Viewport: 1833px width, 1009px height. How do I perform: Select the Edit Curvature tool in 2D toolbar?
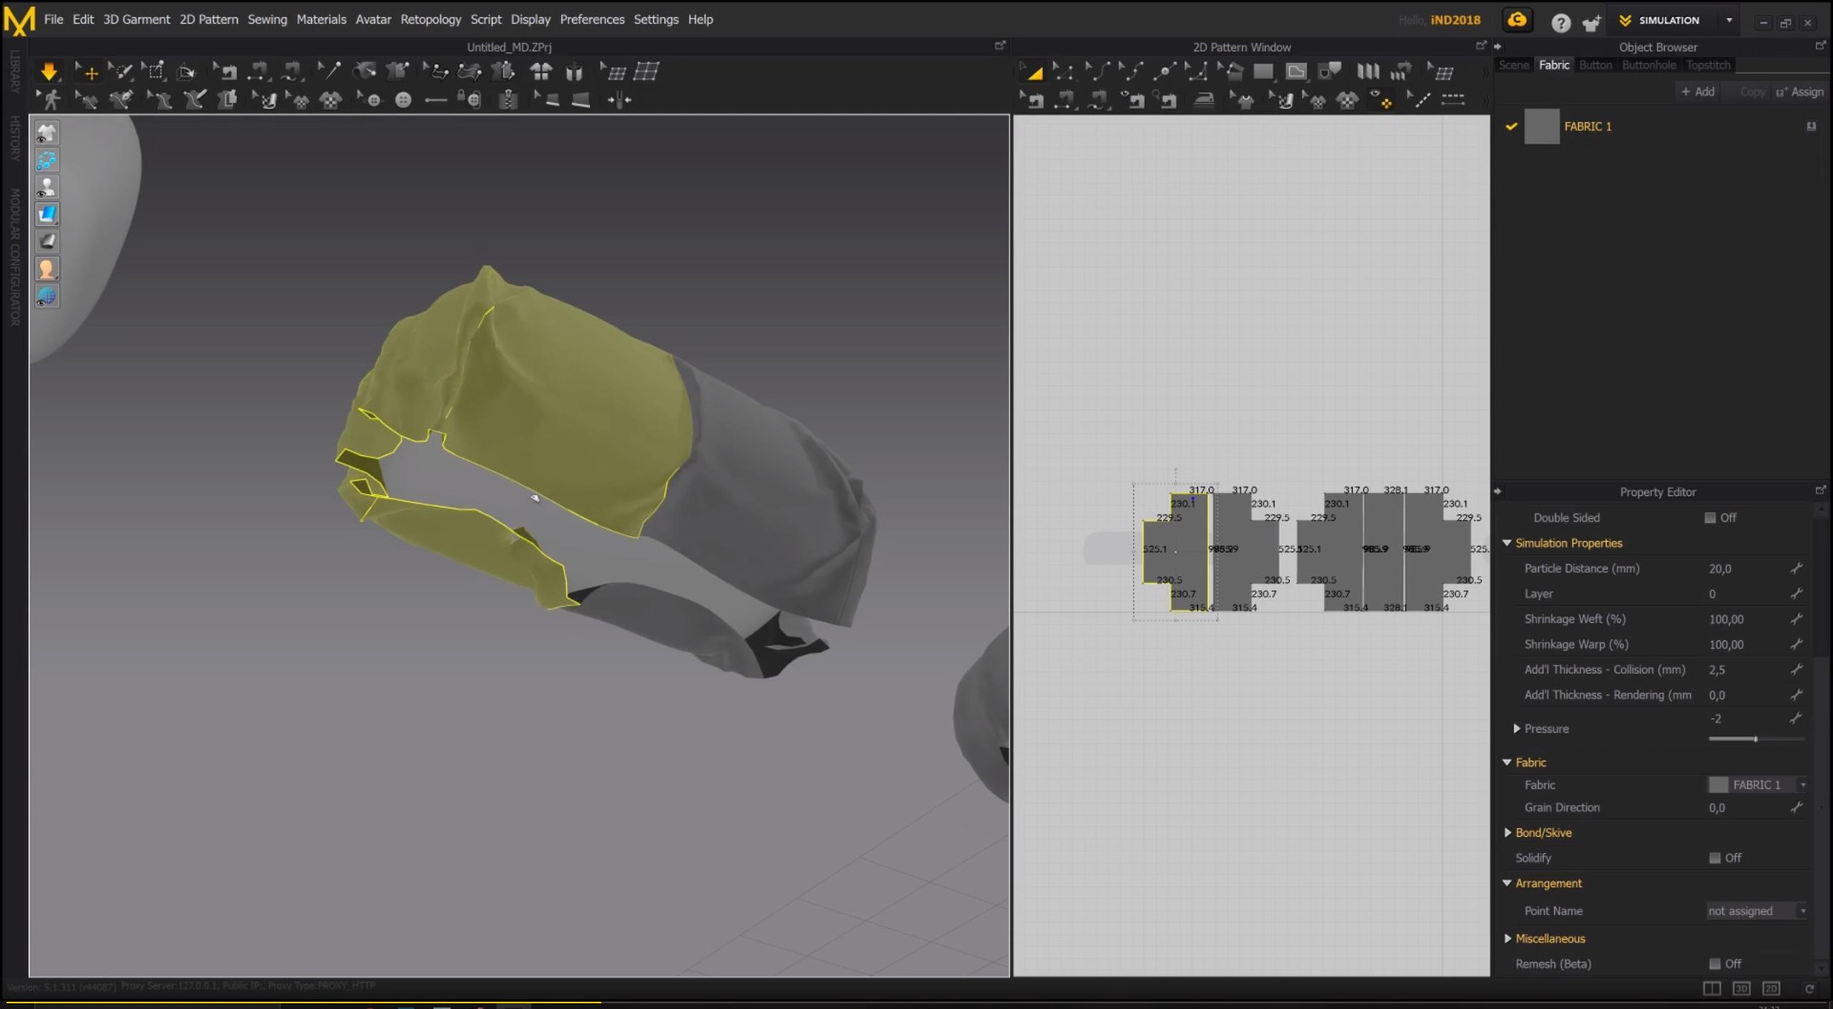(x=1097, y=72)
